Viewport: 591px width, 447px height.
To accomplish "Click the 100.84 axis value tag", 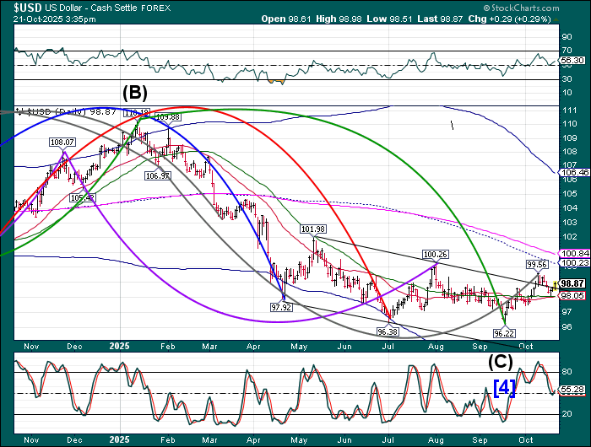I will (572, 253).
